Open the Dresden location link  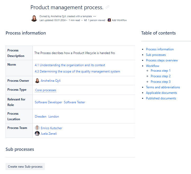pos(40,117)
